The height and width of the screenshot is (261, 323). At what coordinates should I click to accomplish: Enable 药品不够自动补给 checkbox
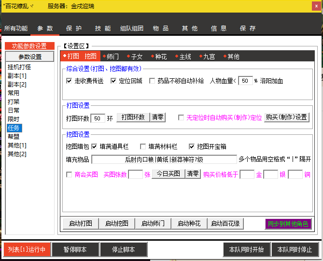point(152,81)
